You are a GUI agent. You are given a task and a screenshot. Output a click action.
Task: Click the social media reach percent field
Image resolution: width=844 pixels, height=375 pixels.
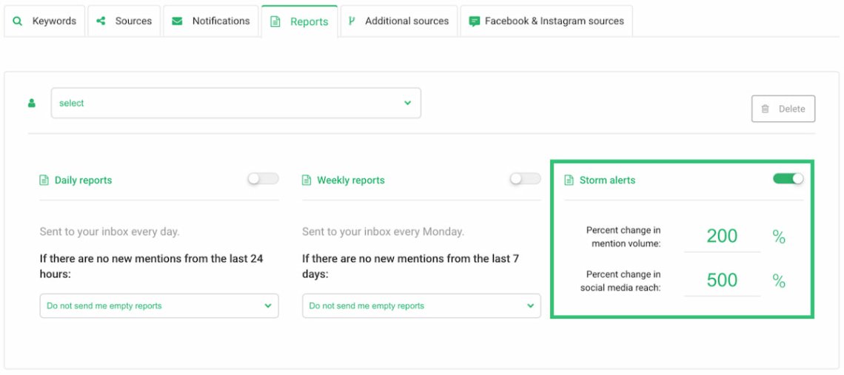(x=722, y=280)
